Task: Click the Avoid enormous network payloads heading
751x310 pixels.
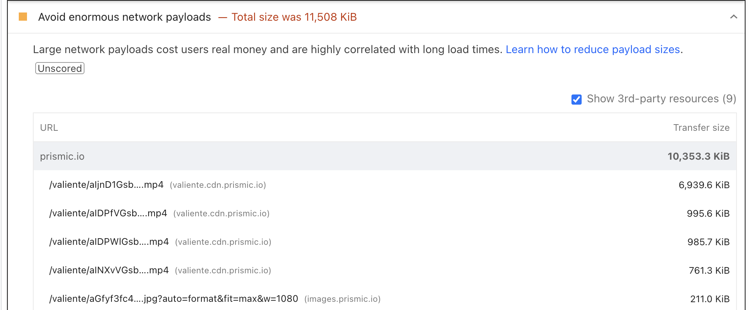Action: click(x=124, y=17)
